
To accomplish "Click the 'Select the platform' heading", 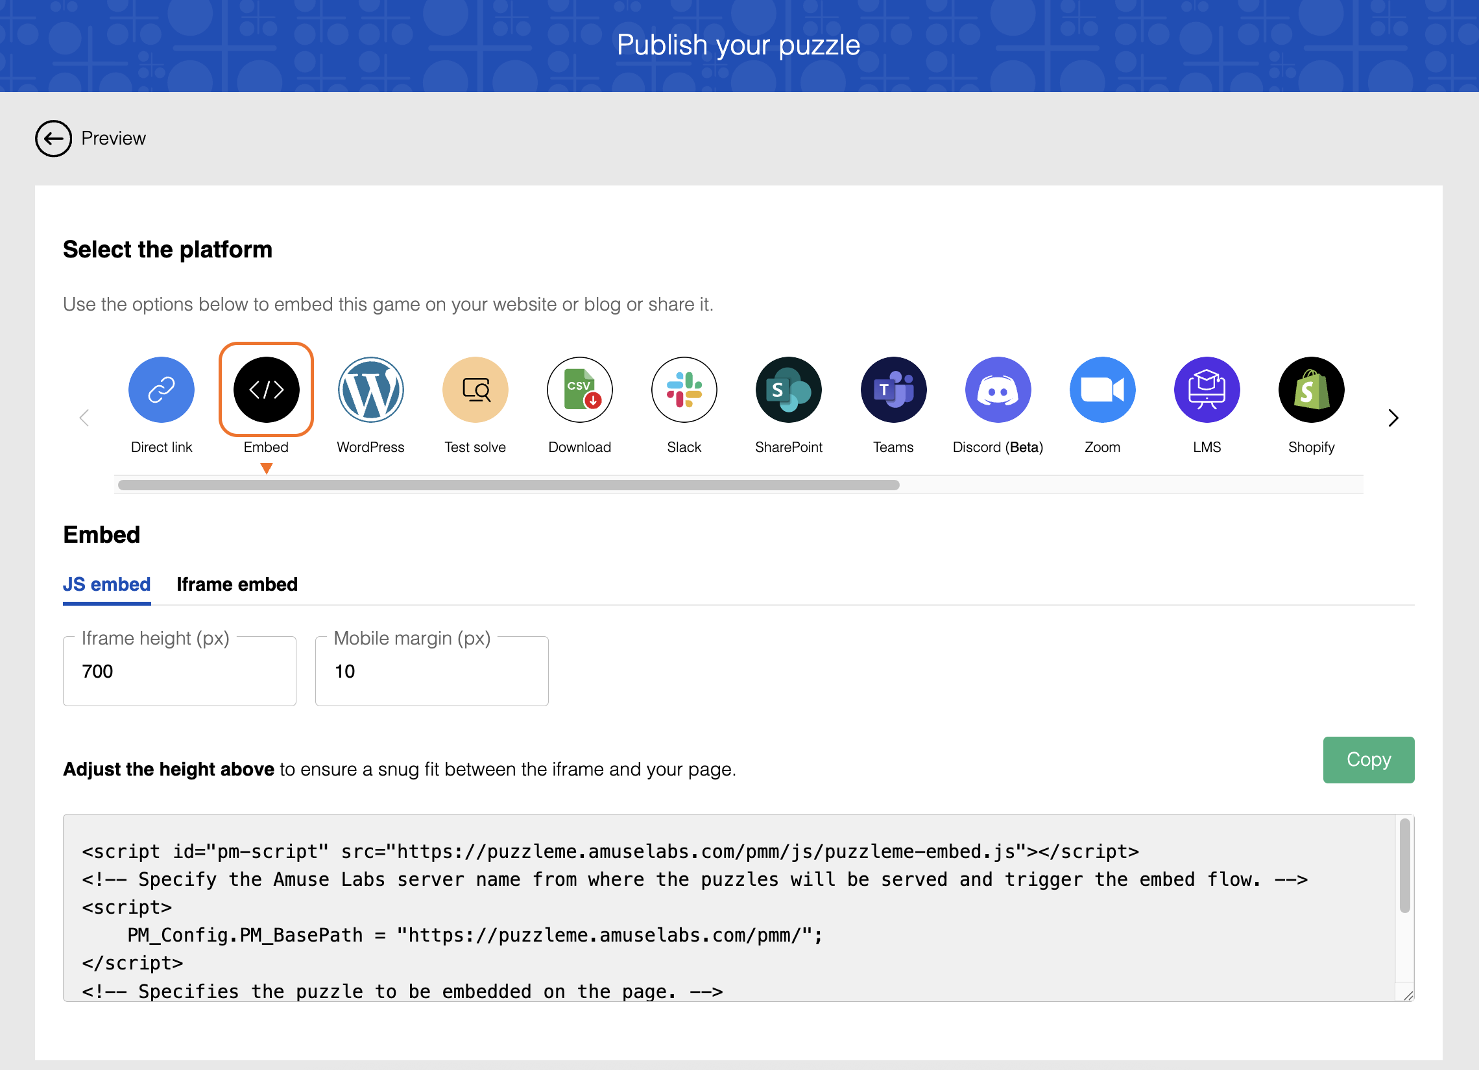I will coord(167,250).
